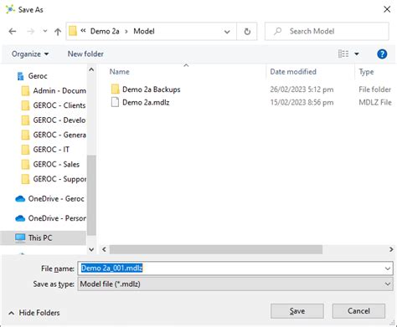Click the search magnifier icon
The height and width of the screenshot is (327, 397).
point(277,31)
